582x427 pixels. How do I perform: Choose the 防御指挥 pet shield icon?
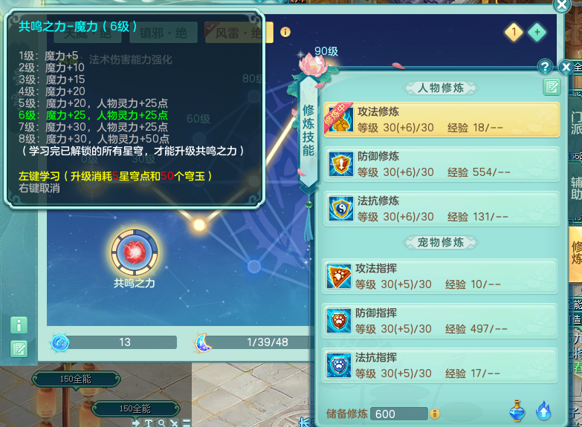coord(339,321)
